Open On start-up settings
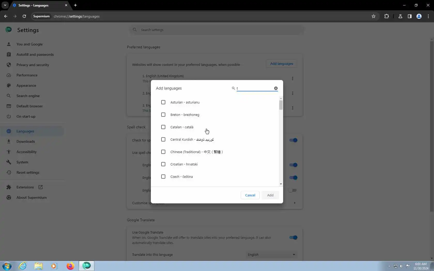The height and width of the screenshot is (271, 434). pos(26,116)
